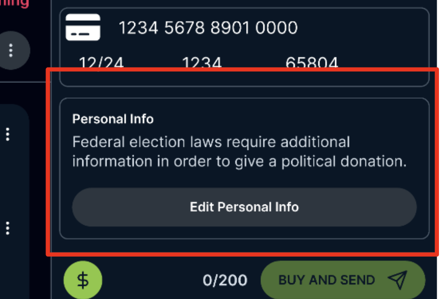Click the 65804 ZIP code field

[312, 63]
